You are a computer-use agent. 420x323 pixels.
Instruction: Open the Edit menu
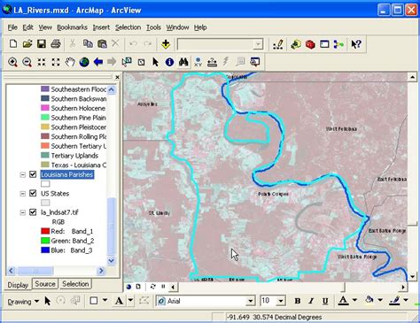coord(27,27)
